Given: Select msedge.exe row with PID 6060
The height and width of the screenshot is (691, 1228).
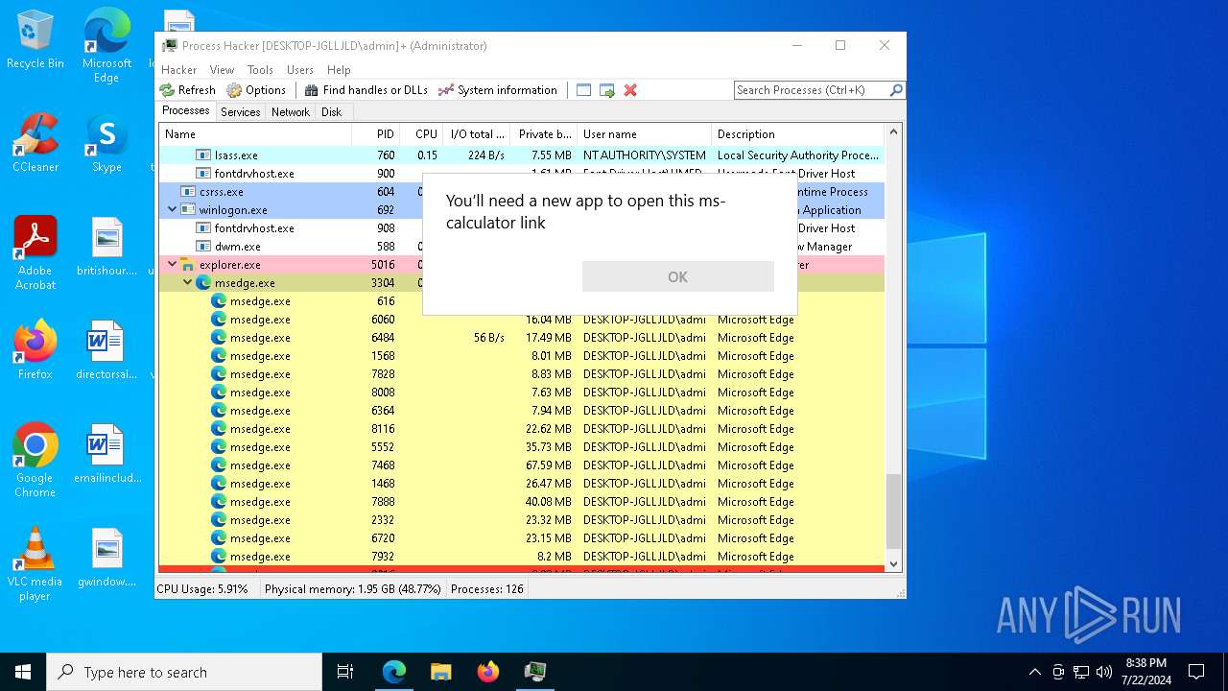Looking at the screenshot, I should click(x=521, y=319).
